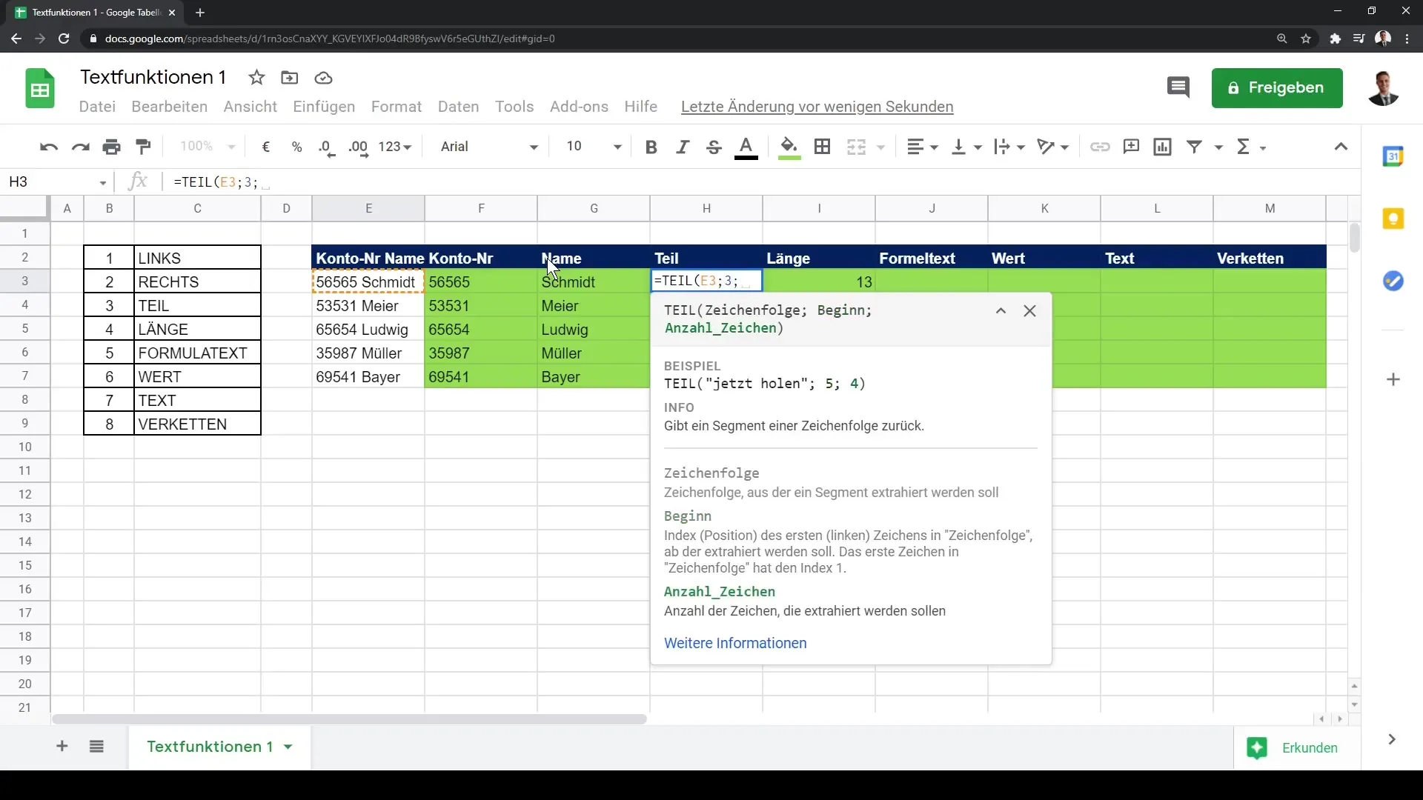Screen dimensions: 1423x800
Task: Click the merge cells icon
Action: [858, 147]
